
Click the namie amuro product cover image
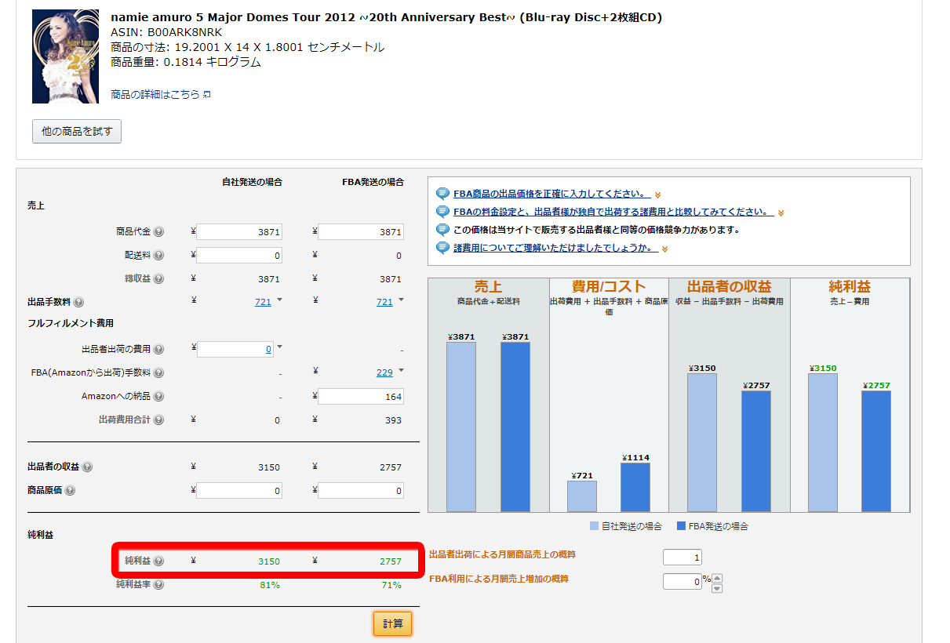coord(66,56)
